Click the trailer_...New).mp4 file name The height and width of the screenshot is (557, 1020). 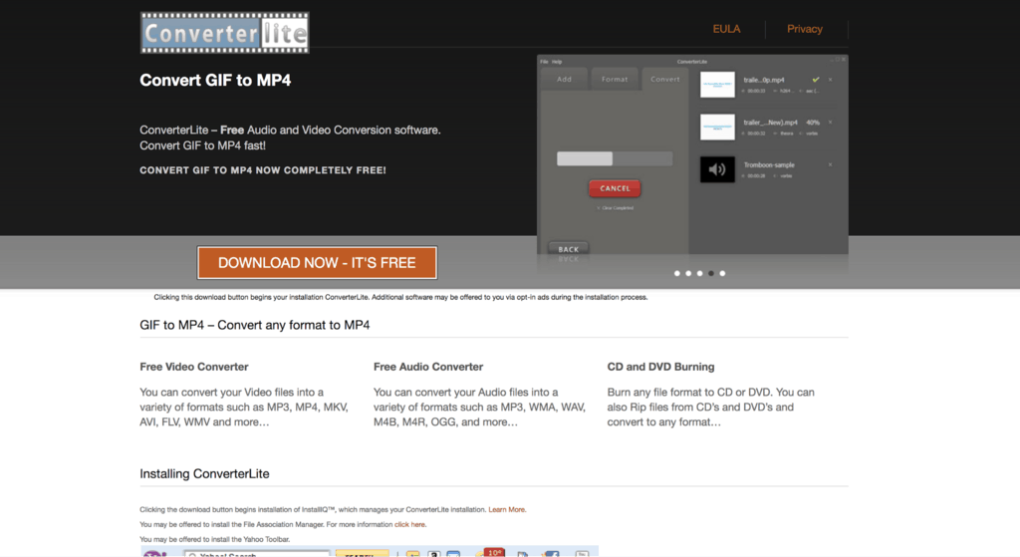click(770, 123)
